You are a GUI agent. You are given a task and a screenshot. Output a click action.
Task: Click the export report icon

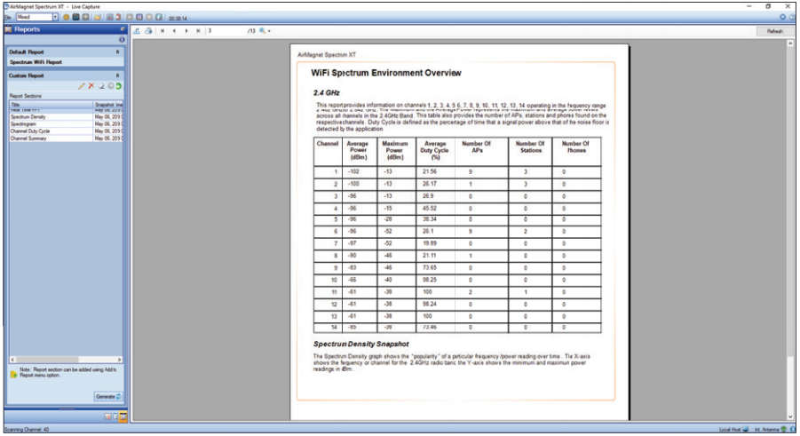click(137, 30)
